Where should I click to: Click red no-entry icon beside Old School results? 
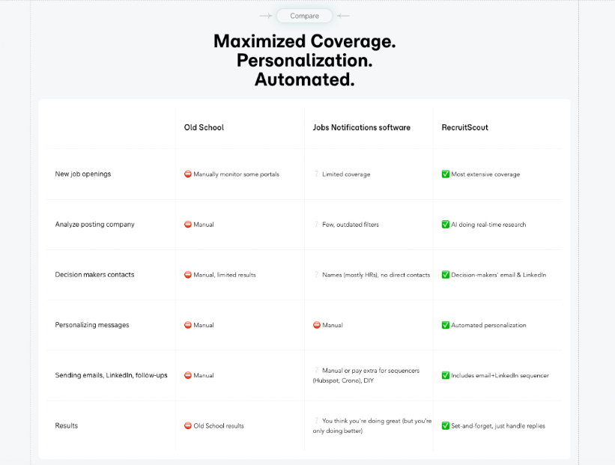(188, 426)
